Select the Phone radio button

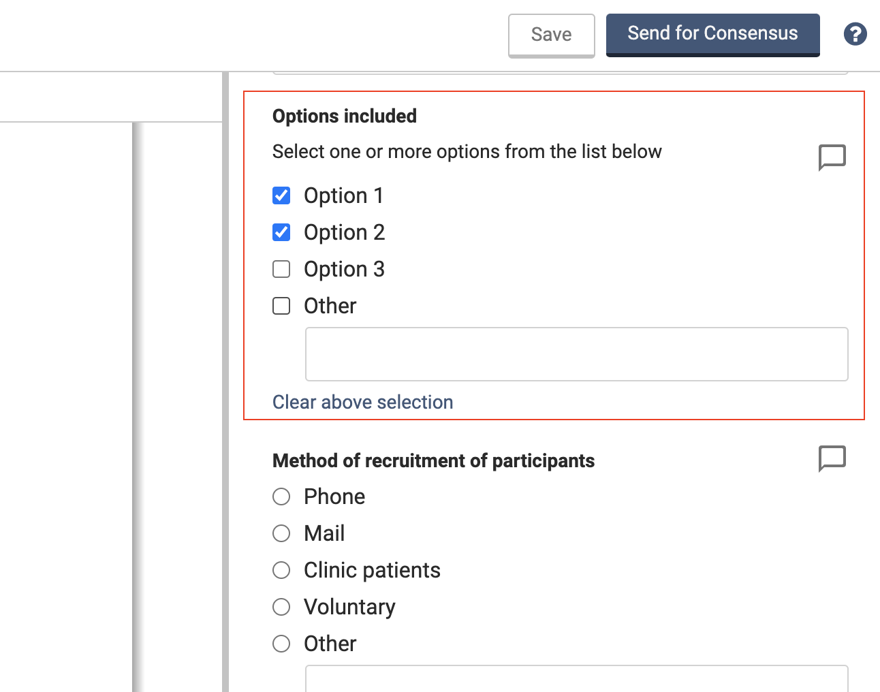pos(281,497)
